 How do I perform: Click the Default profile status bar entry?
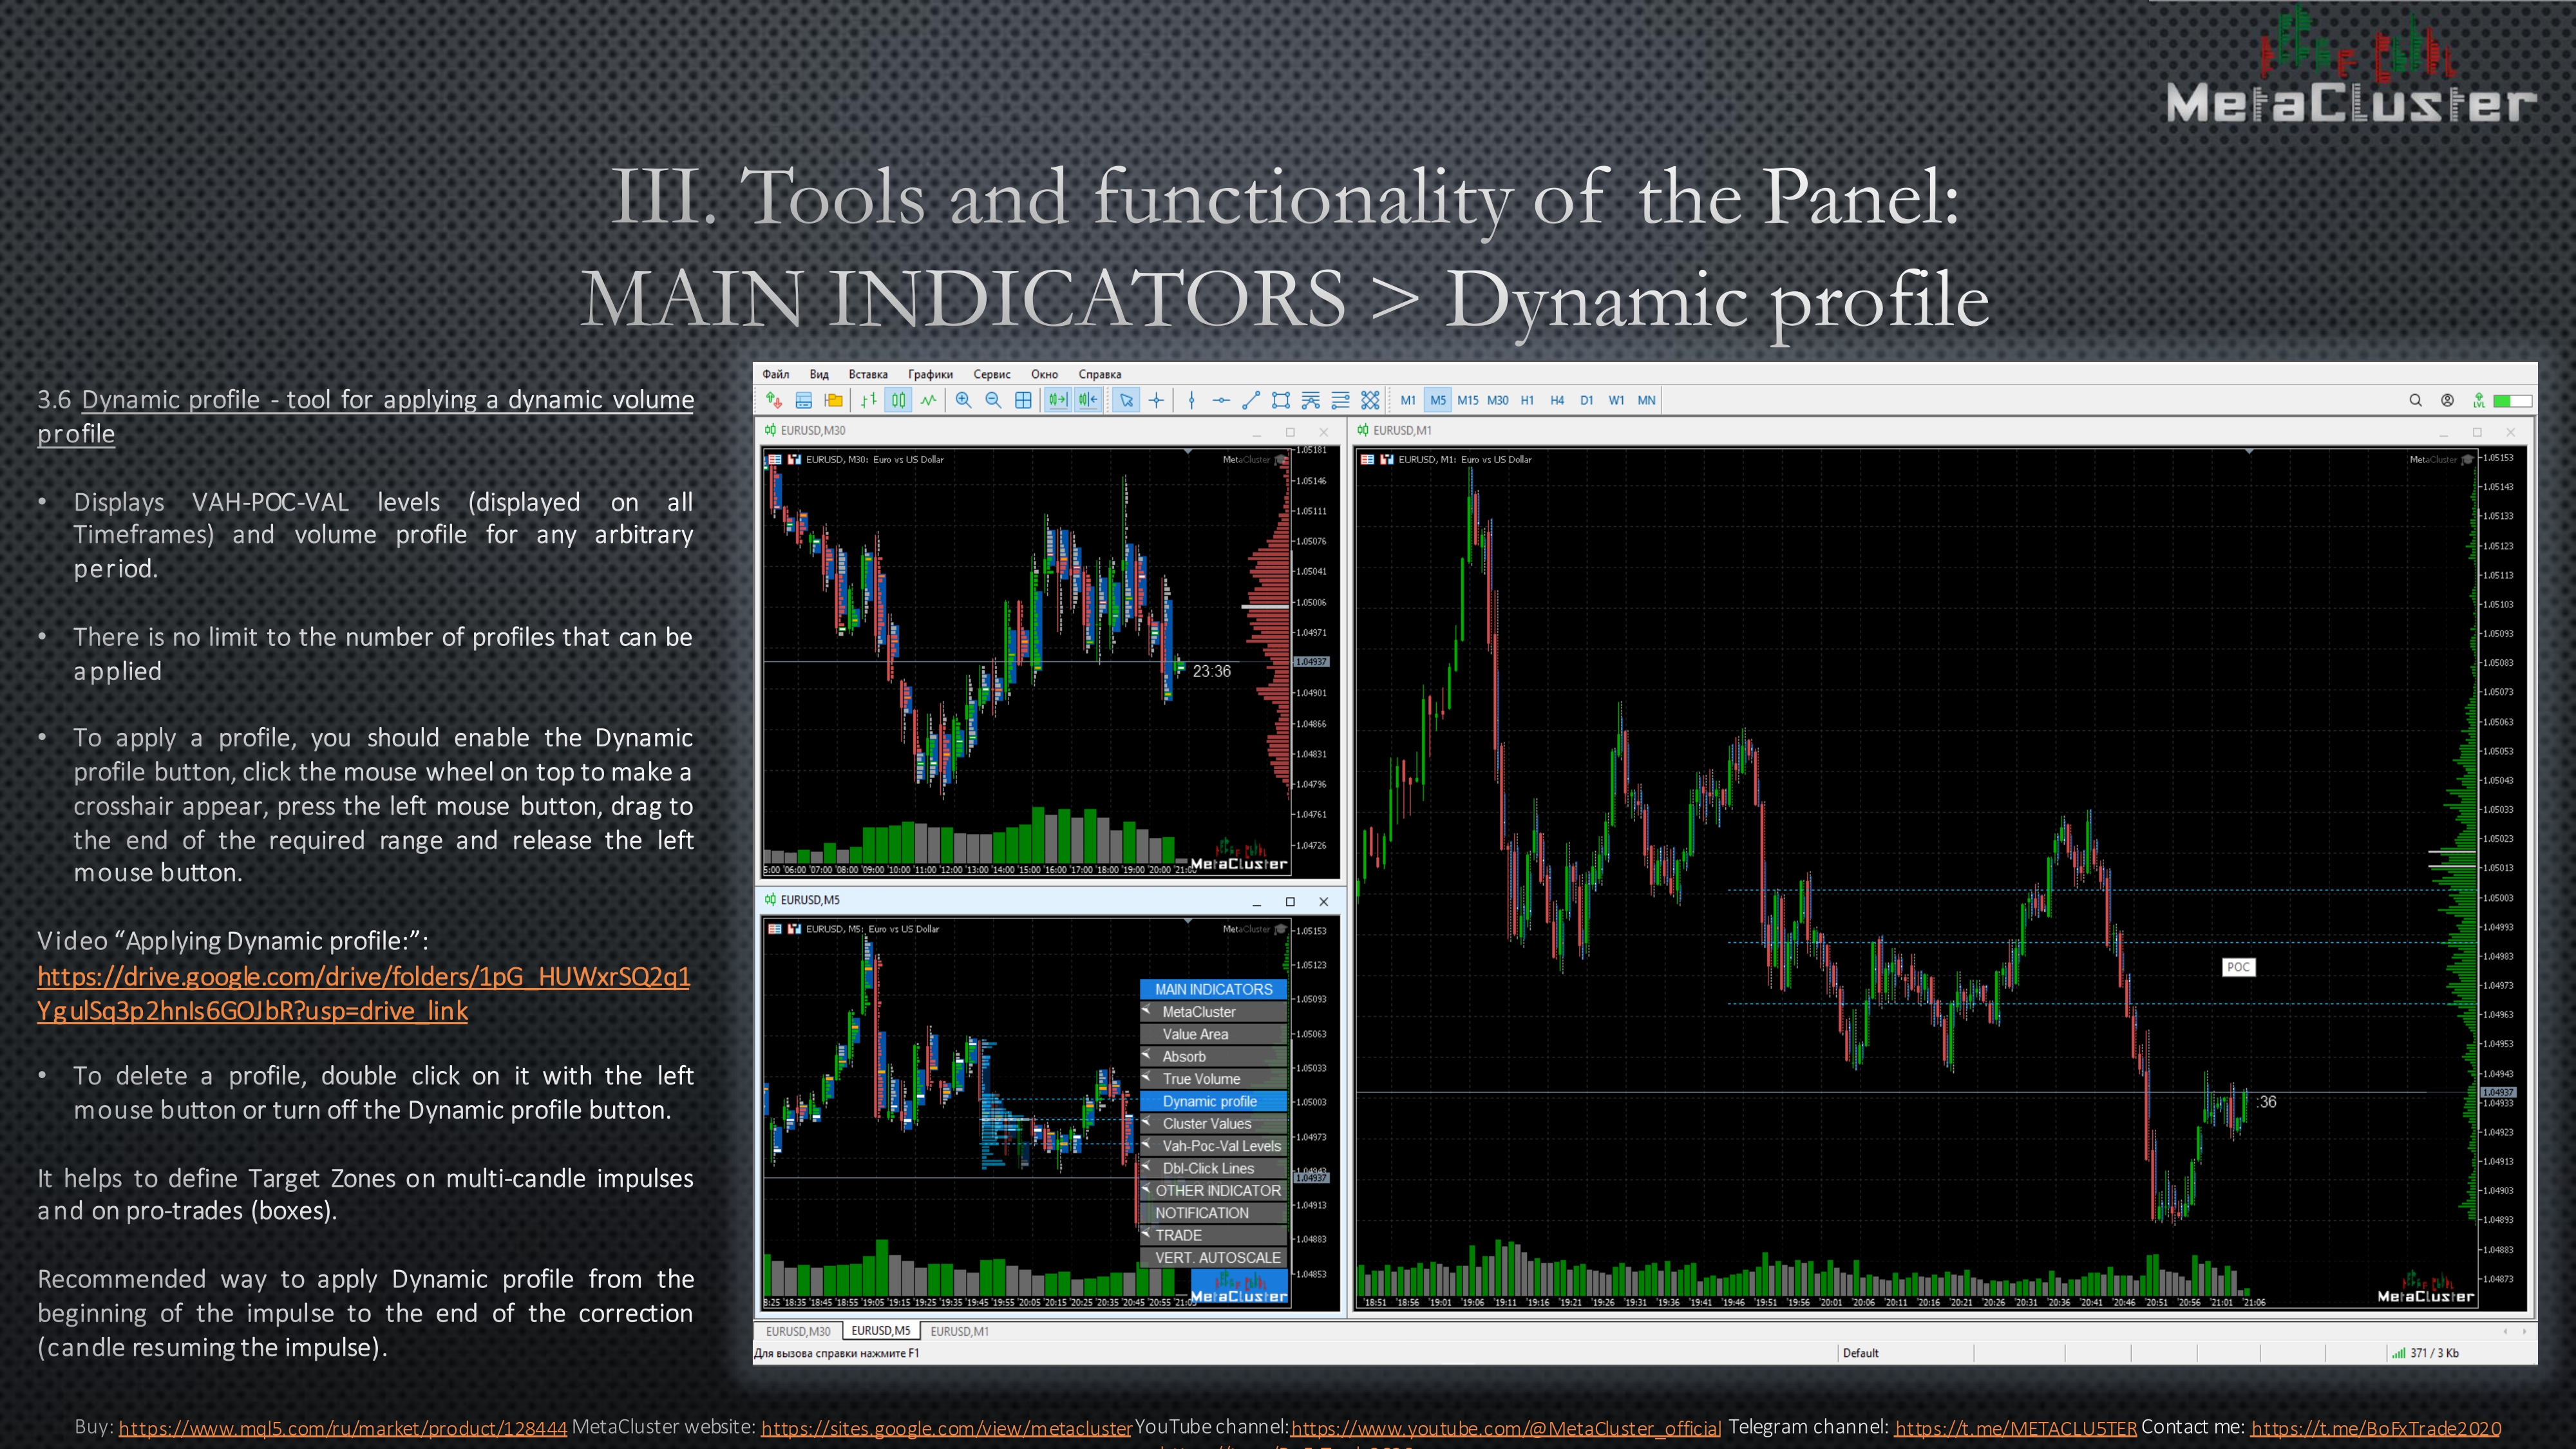click(x=1860, y=1353)
